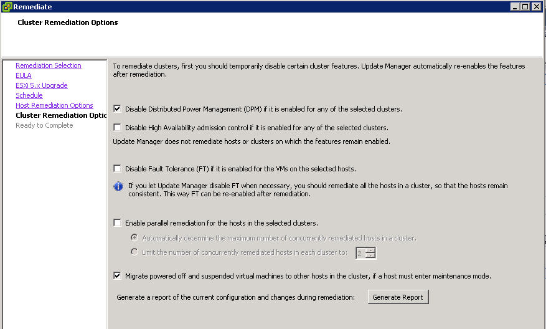This screenshot has width=546, height=329.
Task: Navigate to the Schedule step
Action: point(29,95)
